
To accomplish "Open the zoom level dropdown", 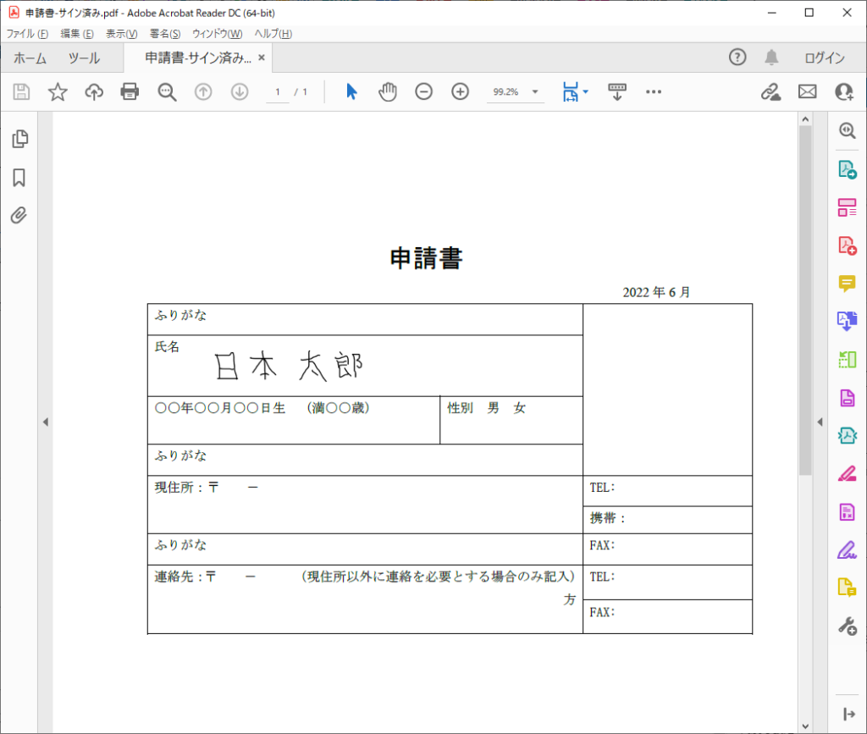I will point(533,91).
